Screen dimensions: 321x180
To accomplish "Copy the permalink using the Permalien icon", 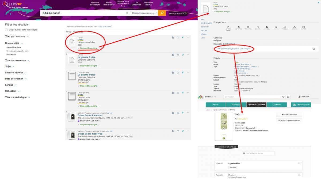I will (285, 27).
